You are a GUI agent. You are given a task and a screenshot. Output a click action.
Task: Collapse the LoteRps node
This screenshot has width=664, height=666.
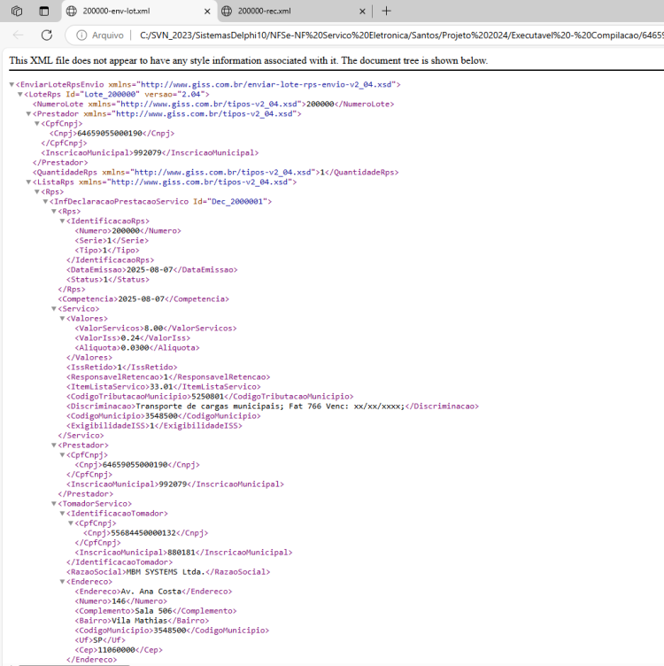(20, 94)
